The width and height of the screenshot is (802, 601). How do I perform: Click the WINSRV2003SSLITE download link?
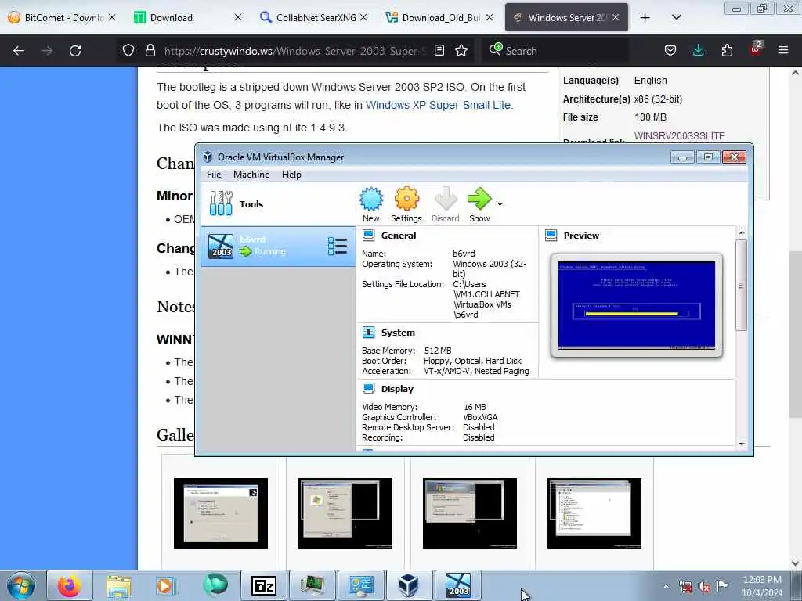point(679,136)
